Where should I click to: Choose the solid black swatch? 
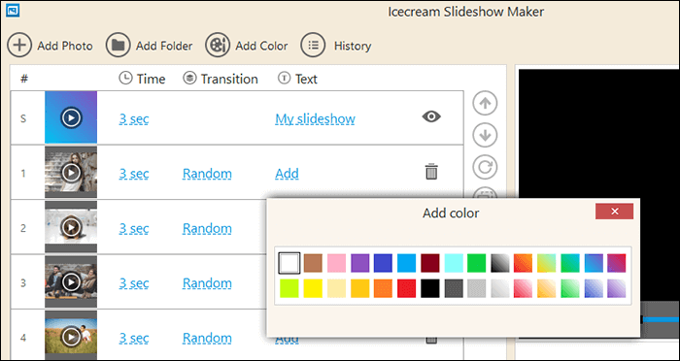click(430, 288)
